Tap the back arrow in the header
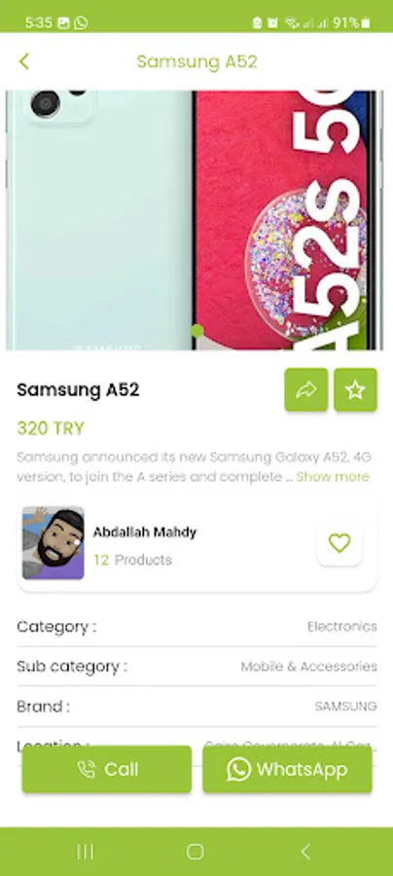Viewport: 393px width, 876px height. tap(23, 61)
